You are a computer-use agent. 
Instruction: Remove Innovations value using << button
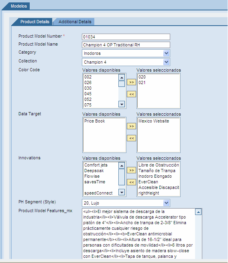pos(131,182)
